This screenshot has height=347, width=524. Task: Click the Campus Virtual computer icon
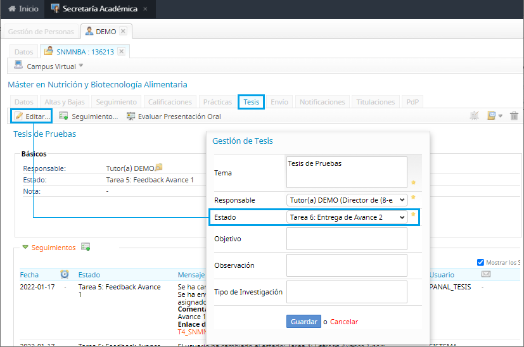click(18, 65)
